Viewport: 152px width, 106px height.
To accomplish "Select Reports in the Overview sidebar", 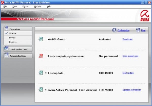I will 13,42.
